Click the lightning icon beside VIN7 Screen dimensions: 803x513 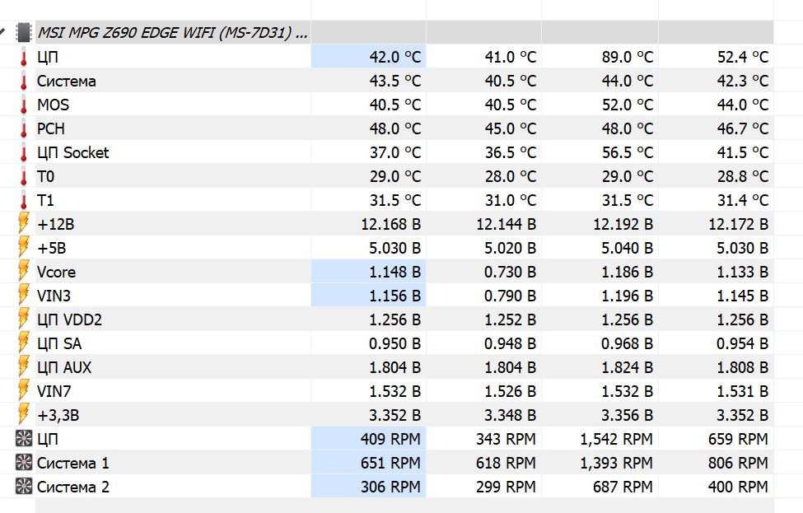click(24, 391)
